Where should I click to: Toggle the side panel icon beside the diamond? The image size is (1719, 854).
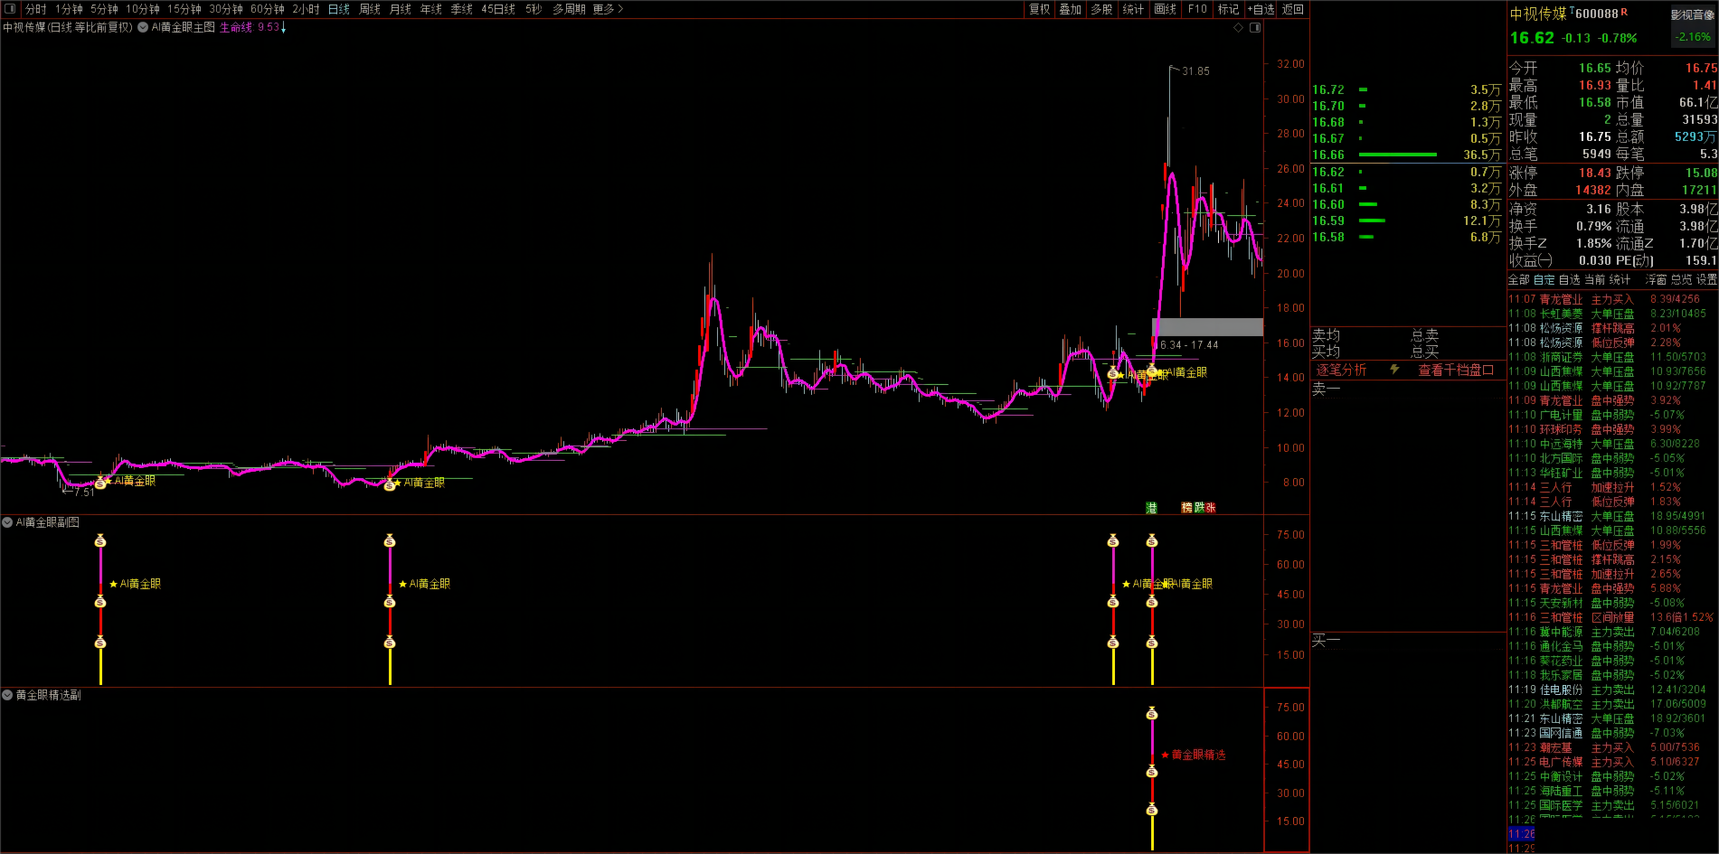[x=1255, y=28]
